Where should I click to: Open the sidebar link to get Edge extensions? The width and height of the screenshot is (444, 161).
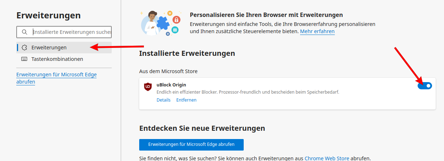tap(56, 78)
